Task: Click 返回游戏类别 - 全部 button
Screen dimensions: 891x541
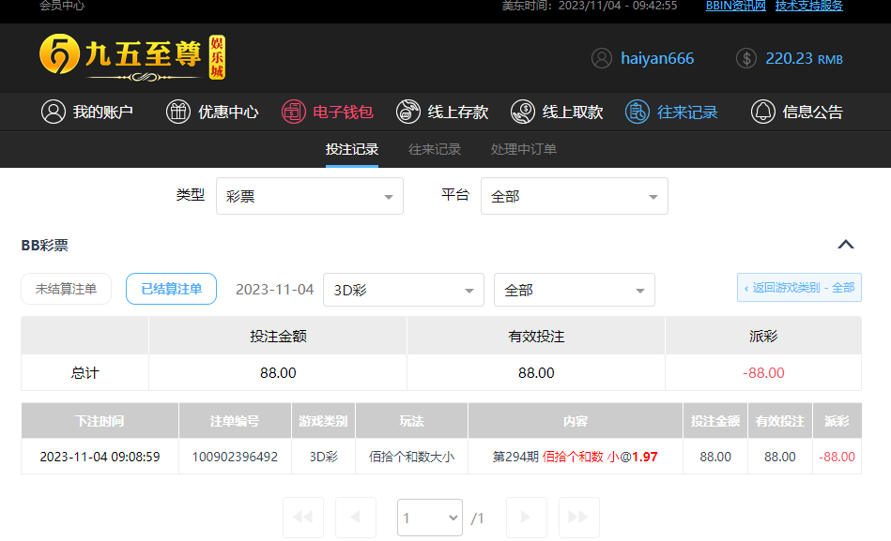Action: (799, 288)
